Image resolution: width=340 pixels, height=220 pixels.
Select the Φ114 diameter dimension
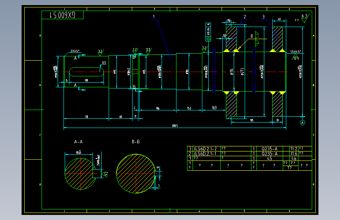tap(232, 72)
